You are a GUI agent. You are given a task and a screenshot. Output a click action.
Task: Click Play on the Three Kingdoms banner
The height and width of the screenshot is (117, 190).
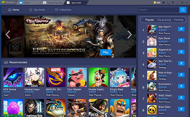click(x=106, y=52)
